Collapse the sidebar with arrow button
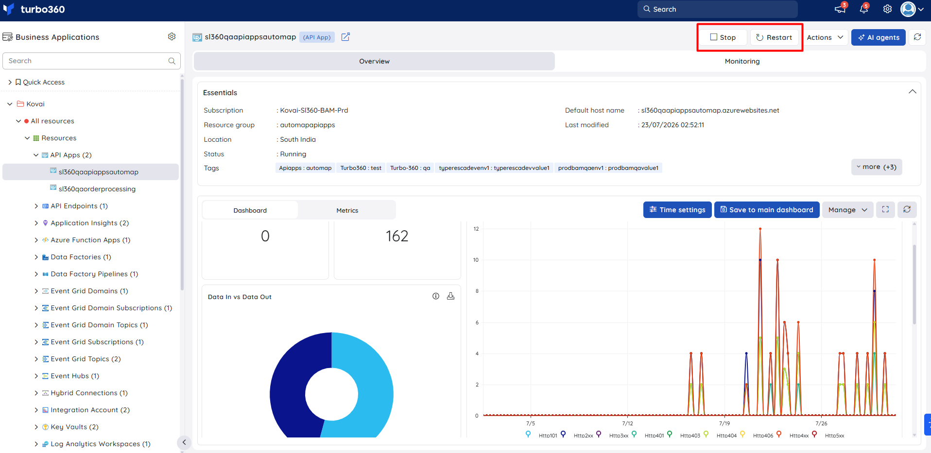Screen dimensions: 931x453 tap(184, 442)
